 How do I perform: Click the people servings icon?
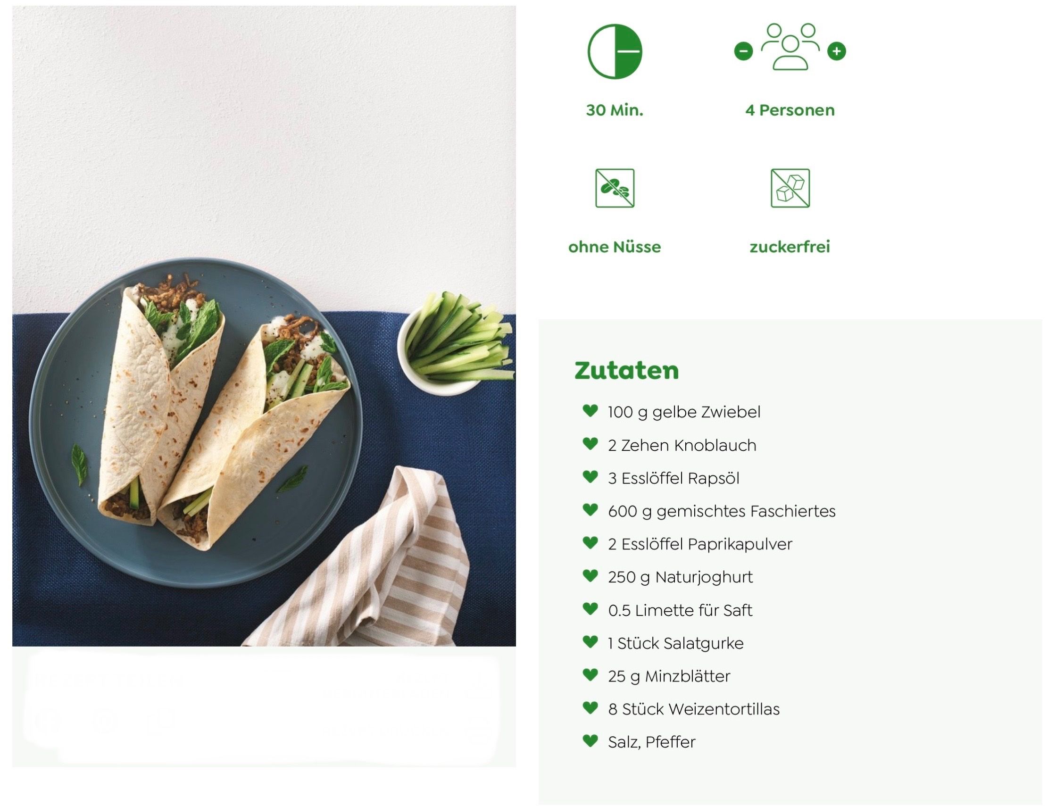coord(790,47)
